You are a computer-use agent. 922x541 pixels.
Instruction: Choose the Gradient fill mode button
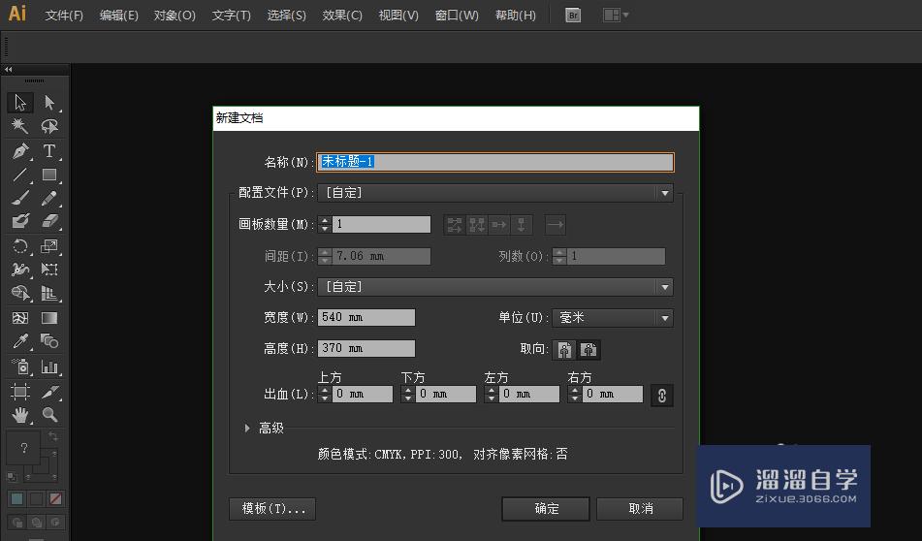pos(37,499)
